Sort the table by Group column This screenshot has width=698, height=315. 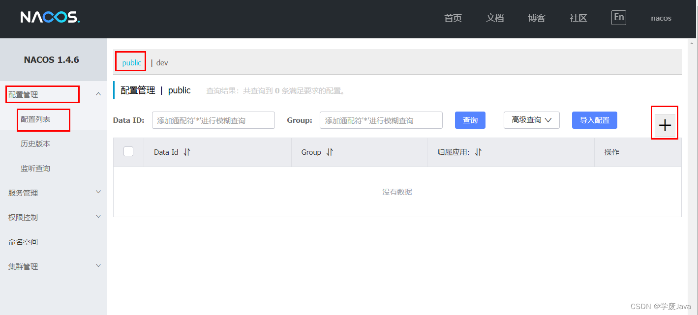click(329, 152)
